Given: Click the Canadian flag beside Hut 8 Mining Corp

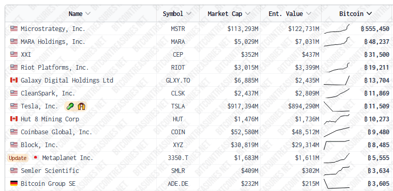Looking at the screenshot, I should tap(14, 119).
